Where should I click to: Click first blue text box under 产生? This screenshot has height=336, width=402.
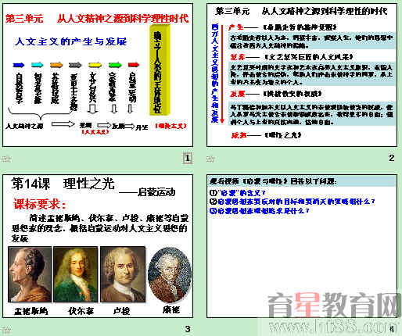[312, 41]
